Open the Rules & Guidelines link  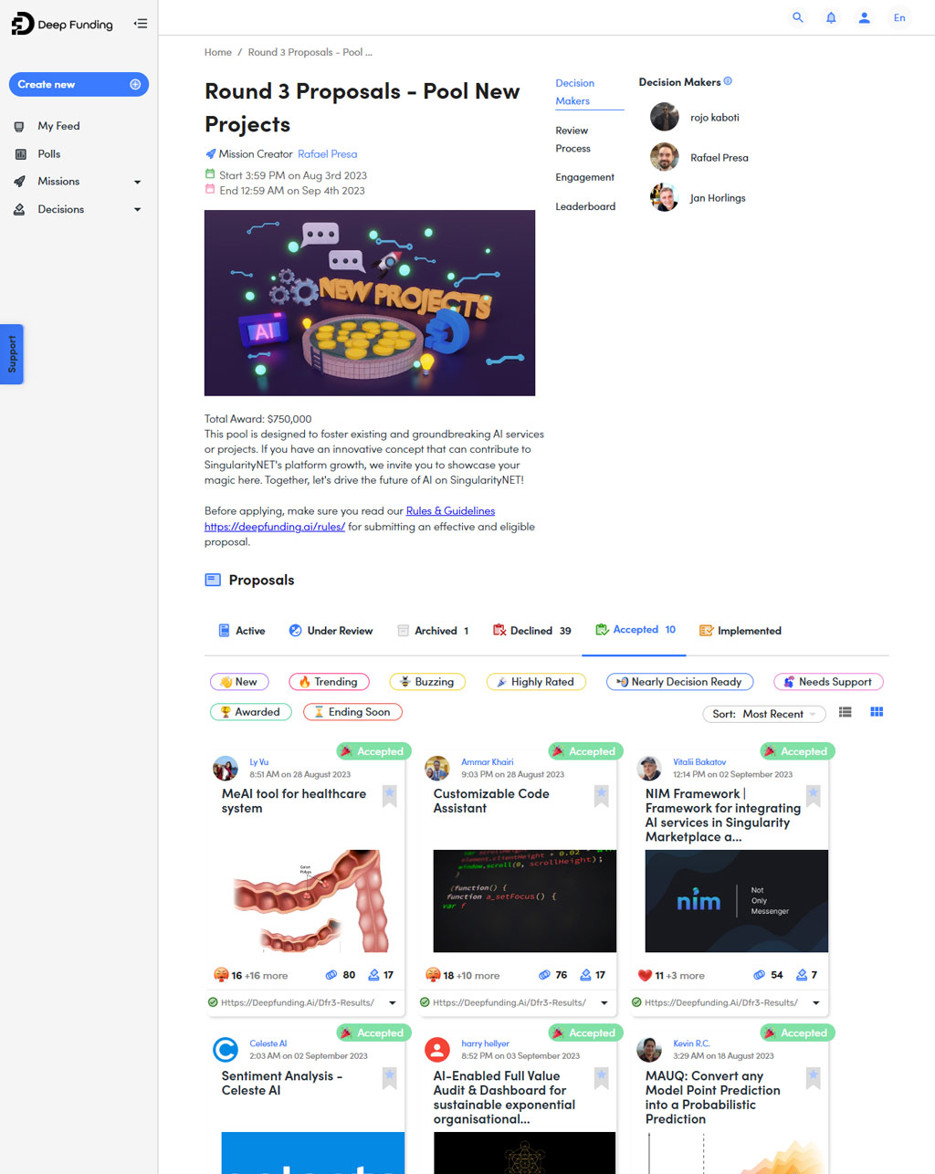coord(450,511)
